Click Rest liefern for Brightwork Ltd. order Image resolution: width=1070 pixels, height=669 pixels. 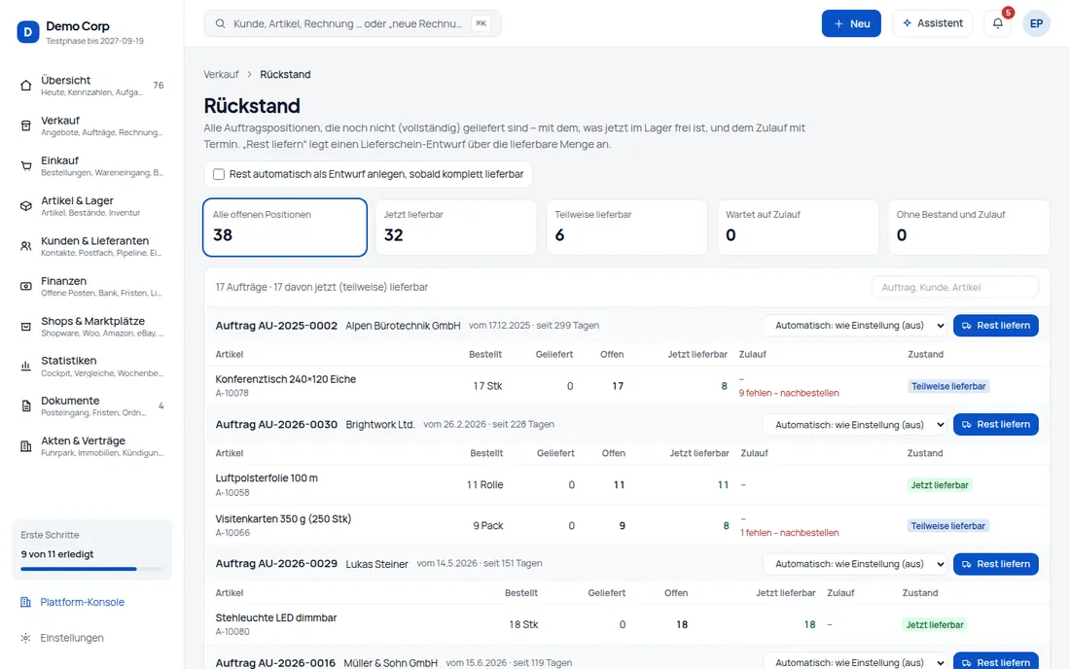[x=996, y=424]
